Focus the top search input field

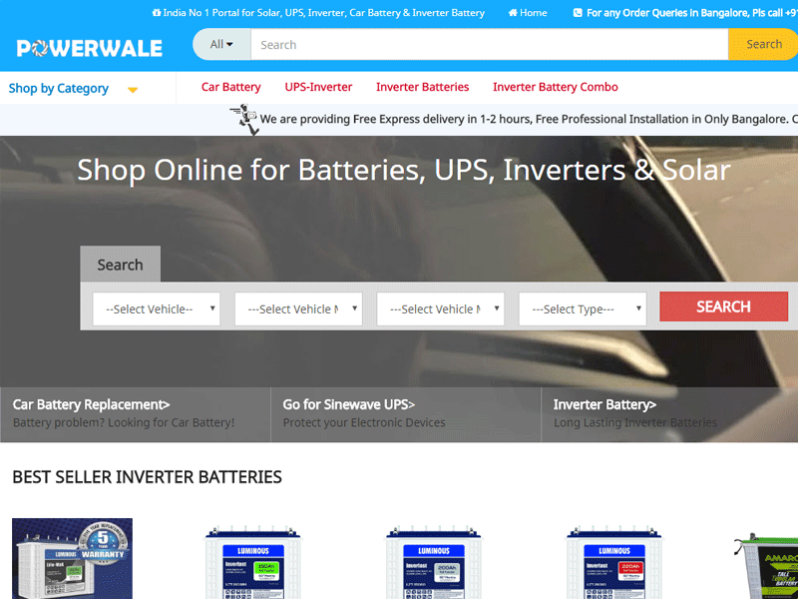[489, 44]
